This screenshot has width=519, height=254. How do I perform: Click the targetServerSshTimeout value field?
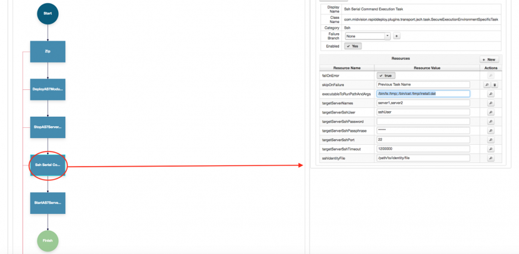(x=423, y=149)
